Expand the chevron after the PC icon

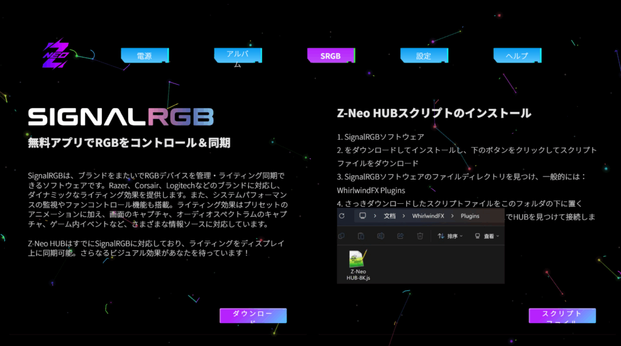(x=375, y=216)
